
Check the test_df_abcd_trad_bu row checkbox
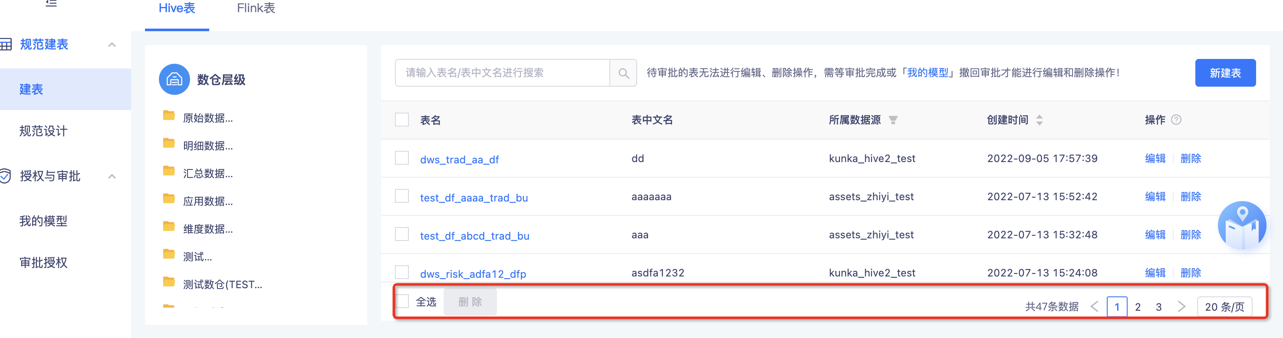(x=402, y=234)
